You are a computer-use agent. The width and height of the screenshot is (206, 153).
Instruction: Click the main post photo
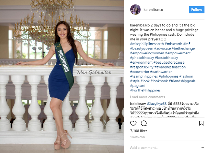click(62, 76)
